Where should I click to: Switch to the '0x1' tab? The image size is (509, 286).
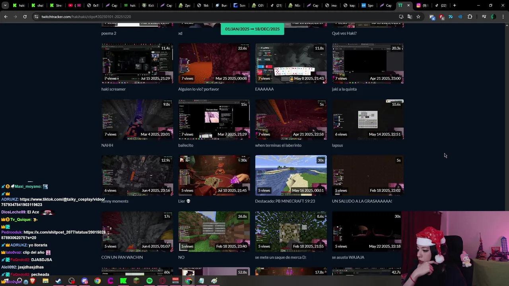92,6
